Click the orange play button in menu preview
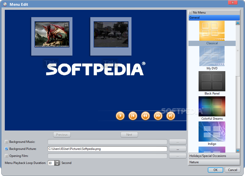 [x=120, y=116]
